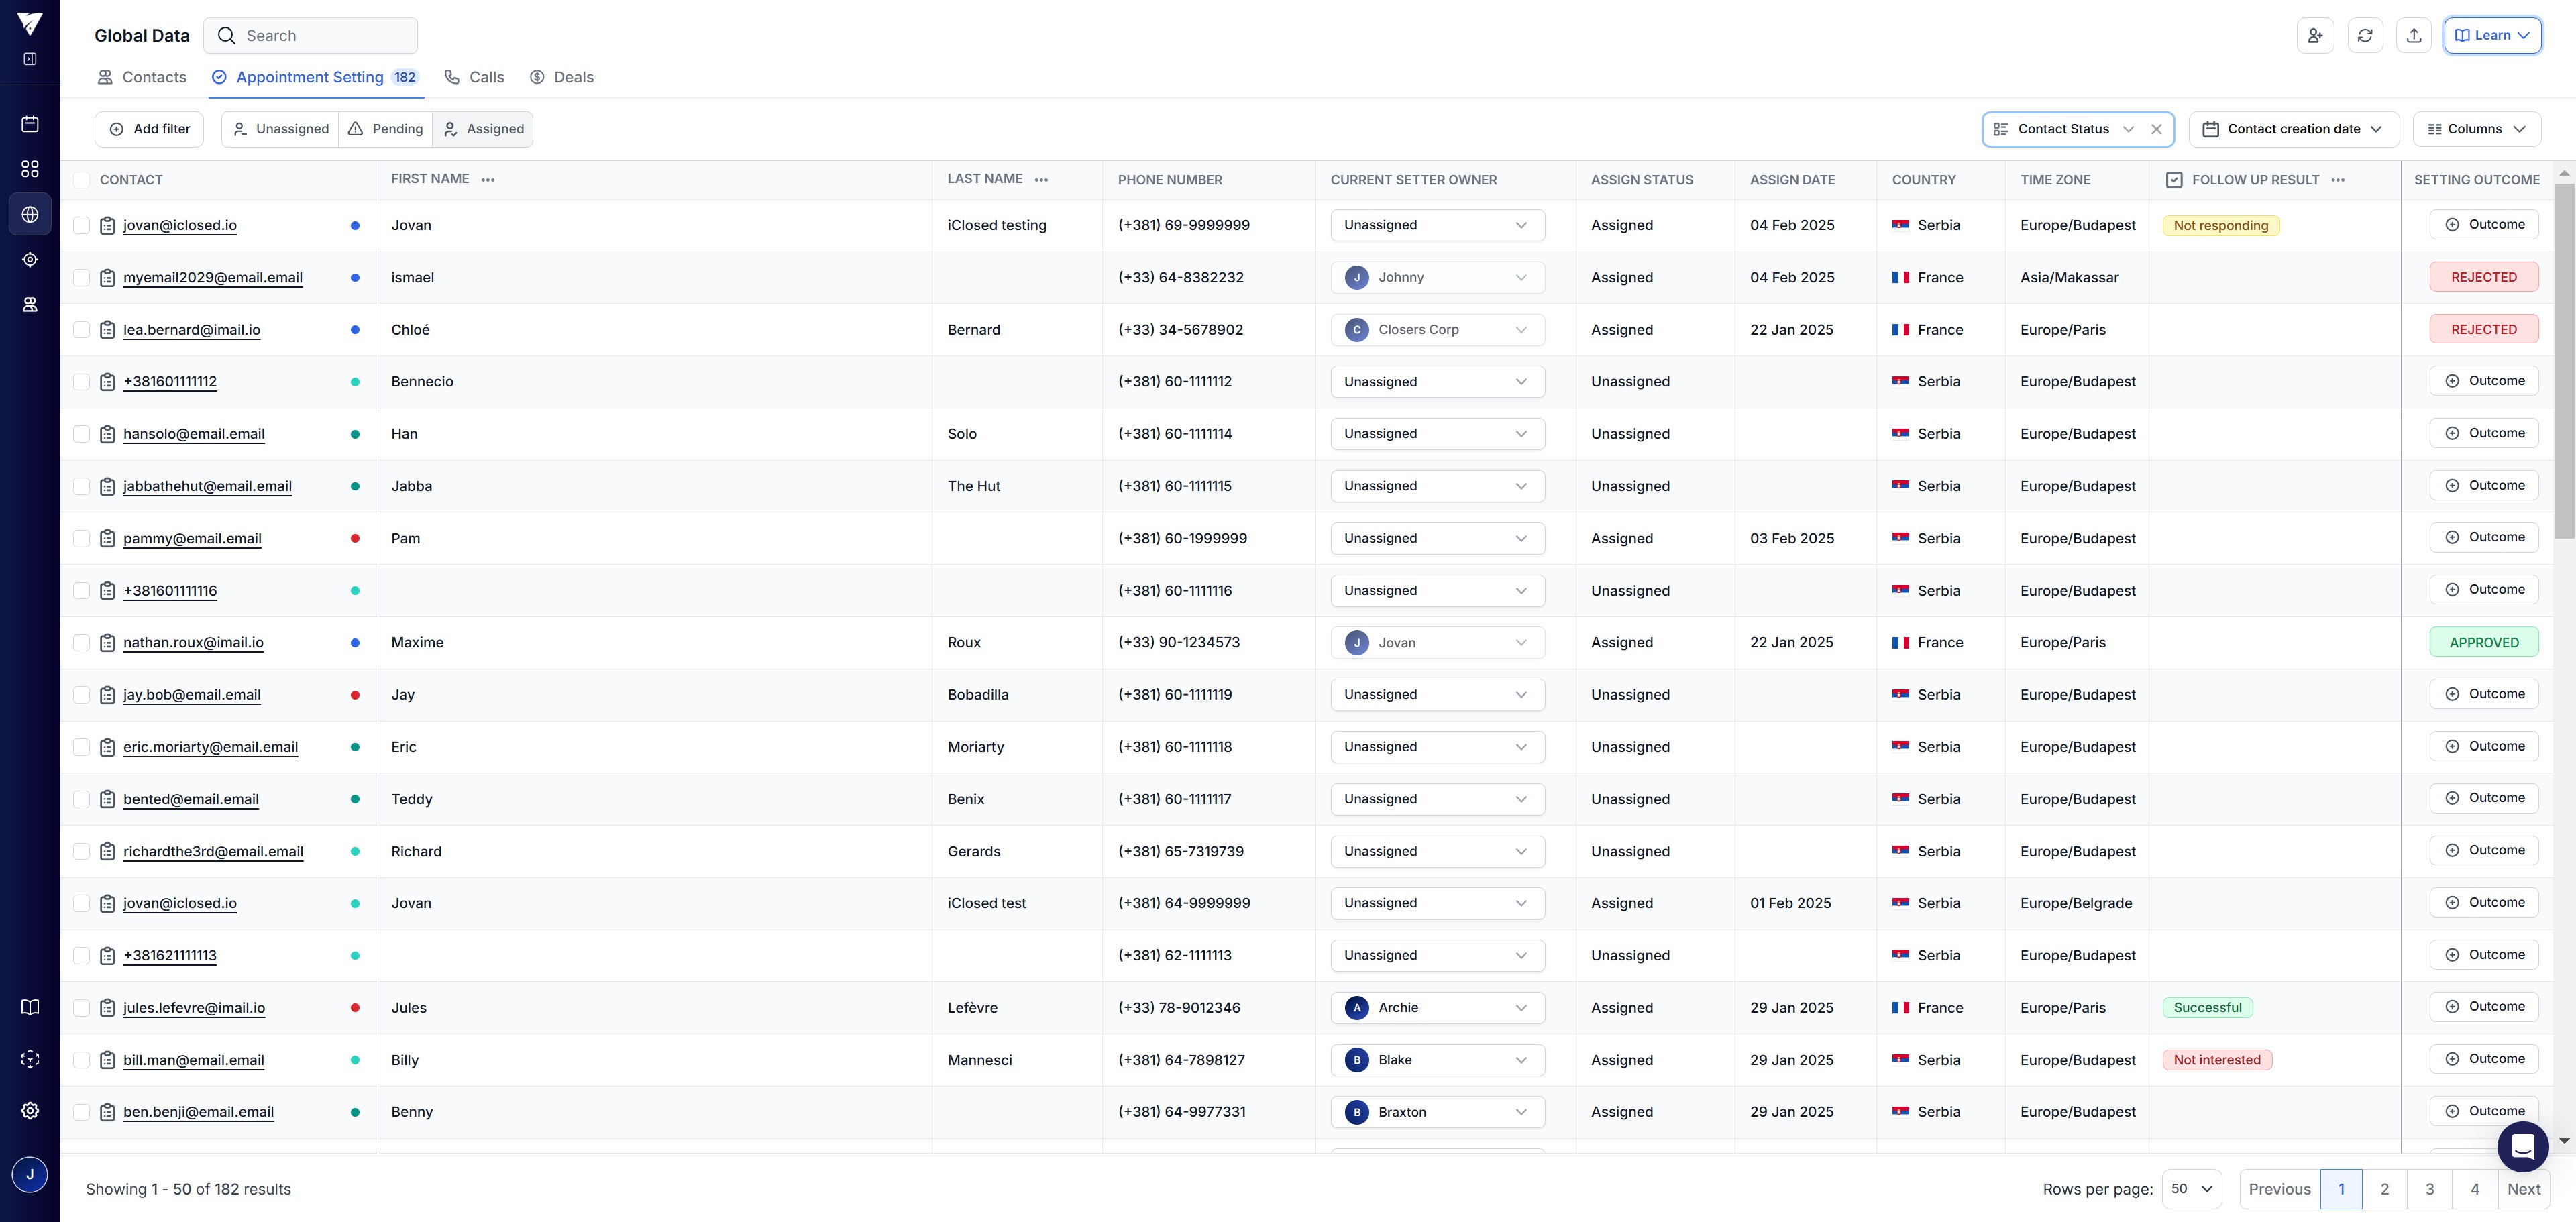Click the export upload icon
Screen dimensions: 2576x1222
(x=2413, y=35)
